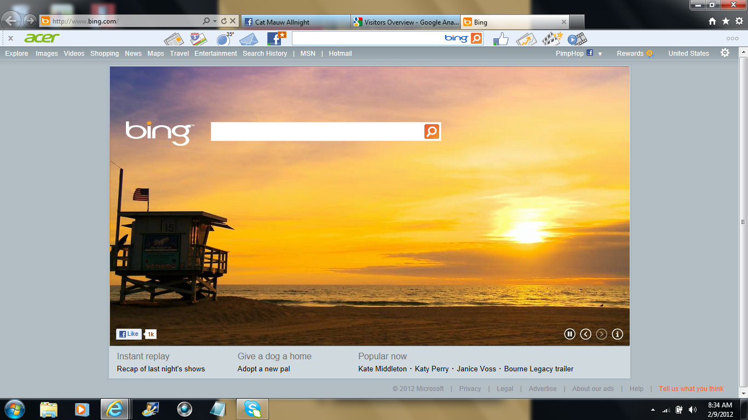Click the weather icon showing 35°
This screenshot has width=748, height=420.
pos(224,39)
